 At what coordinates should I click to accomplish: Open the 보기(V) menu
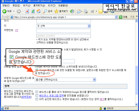click(27, 6)
